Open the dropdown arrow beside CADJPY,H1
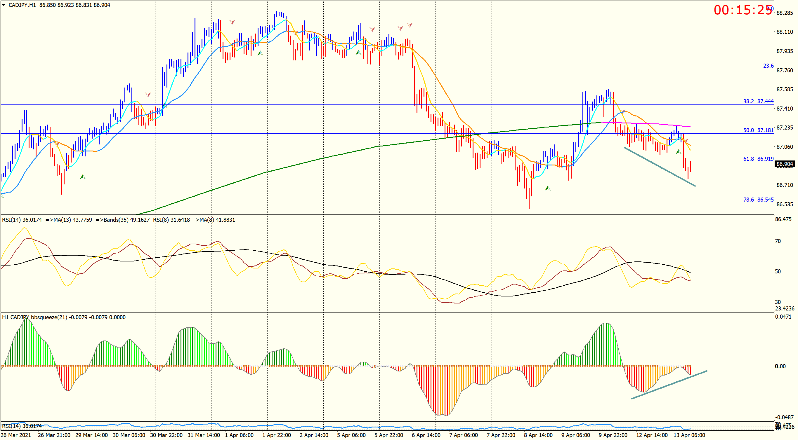 coord(4,5)
